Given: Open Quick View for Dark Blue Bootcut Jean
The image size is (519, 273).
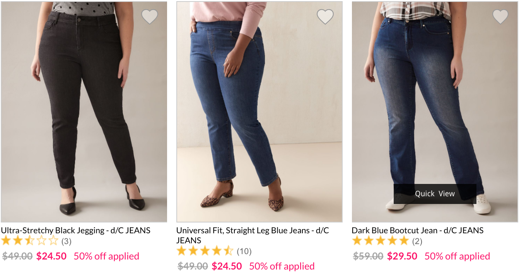Looking at the screenshot, I should (x=435, y=194).
